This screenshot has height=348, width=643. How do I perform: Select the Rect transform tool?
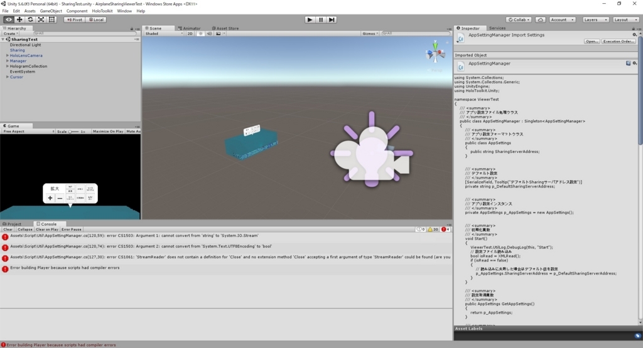click(x=51, y=19)
